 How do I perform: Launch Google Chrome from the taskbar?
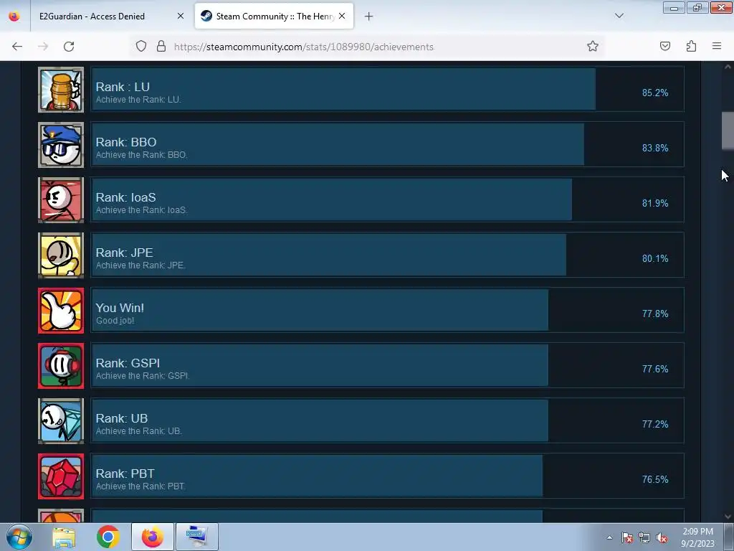[x=108, y=537]
